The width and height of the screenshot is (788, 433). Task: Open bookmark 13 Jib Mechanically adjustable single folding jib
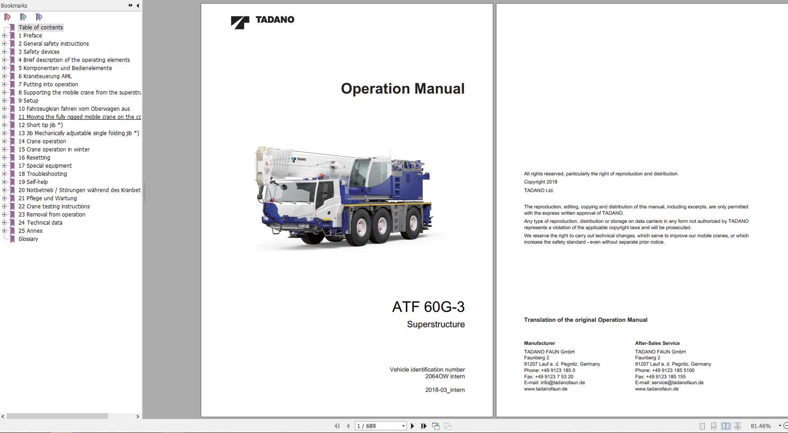point(79,133)
